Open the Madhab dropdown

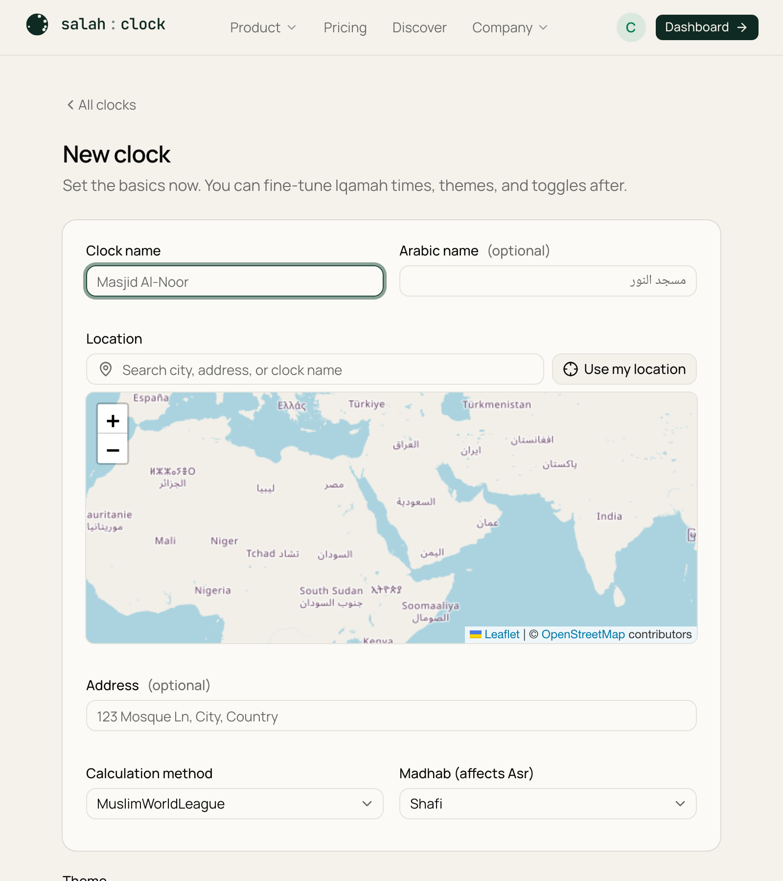(x=548, y=804)
